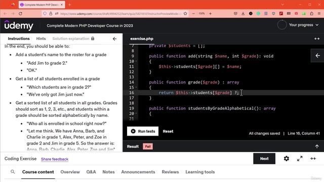Run tests on the code

143,131
